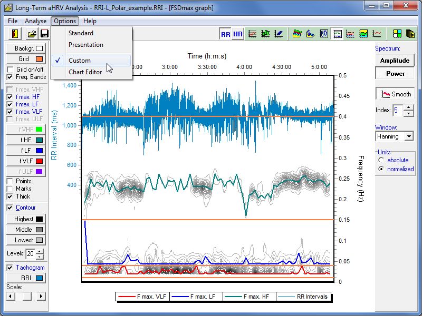Screen dimensions: 422x316
Task: Click the Power spectrum button
Action: tap(395, 74)
